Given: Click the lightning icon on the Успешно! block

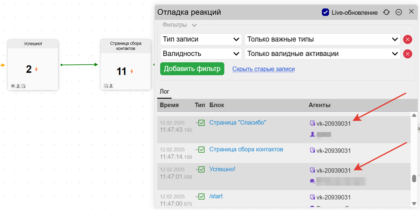Looking at the screenshot, I should click(x=36, y=69).
